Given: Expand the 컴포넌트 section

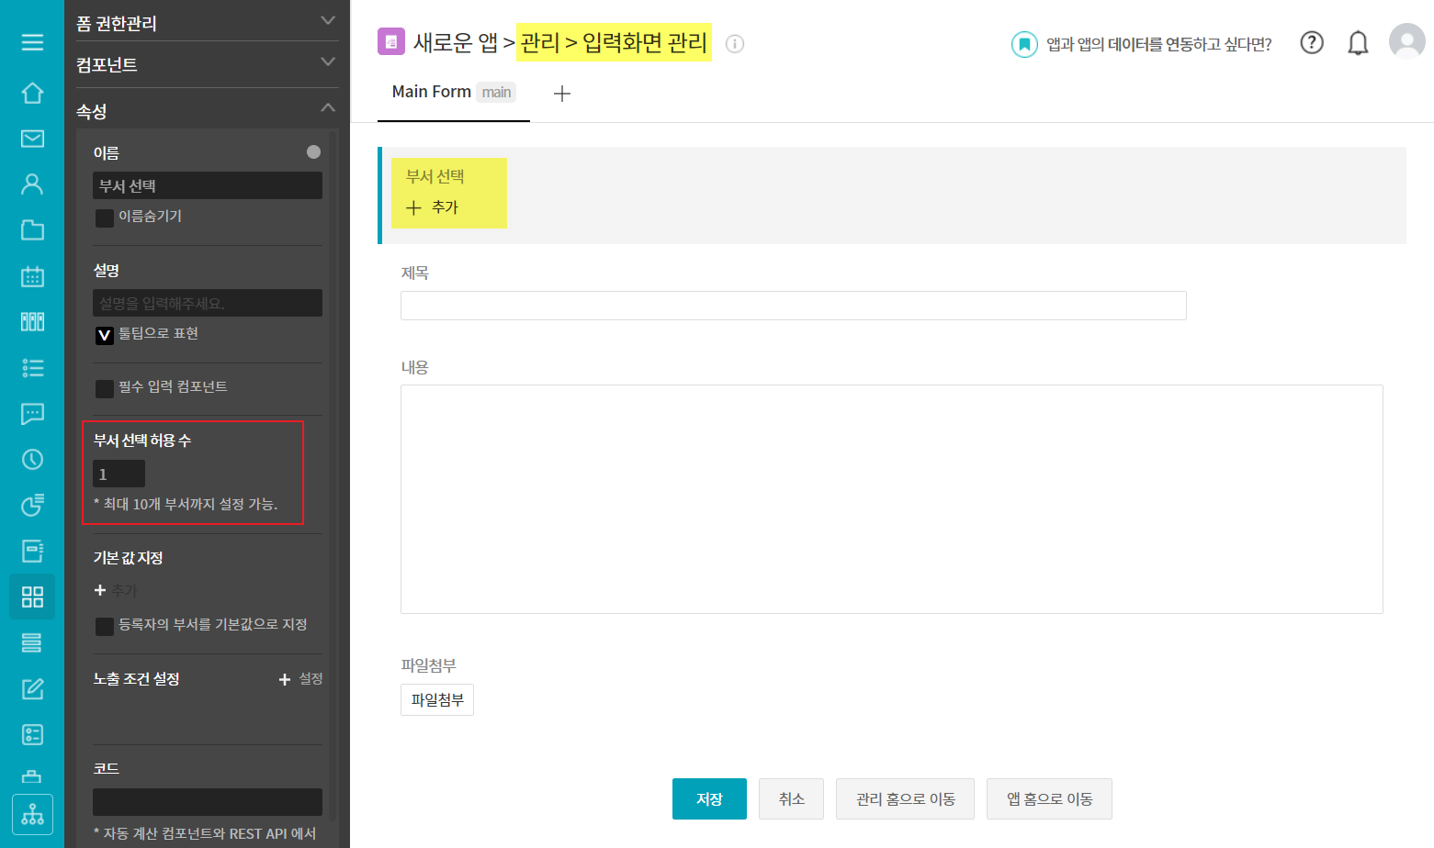Looking at the screenshot, I should pos(327,62).
